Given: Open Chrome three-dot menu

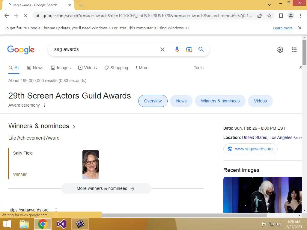Looking at the screenshot, I should point(300,16).
